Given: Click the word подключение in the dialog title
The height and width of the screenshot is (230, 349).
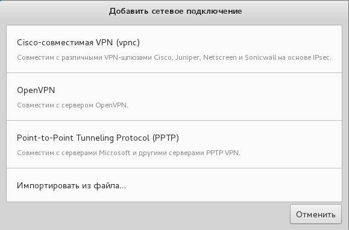Looking at the screenshot, I should 214,11.
